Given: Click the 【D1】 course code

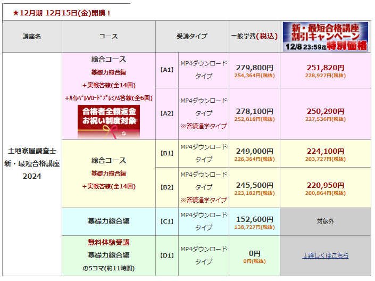Looking at the screenshot, I should (x=167, y=255).
